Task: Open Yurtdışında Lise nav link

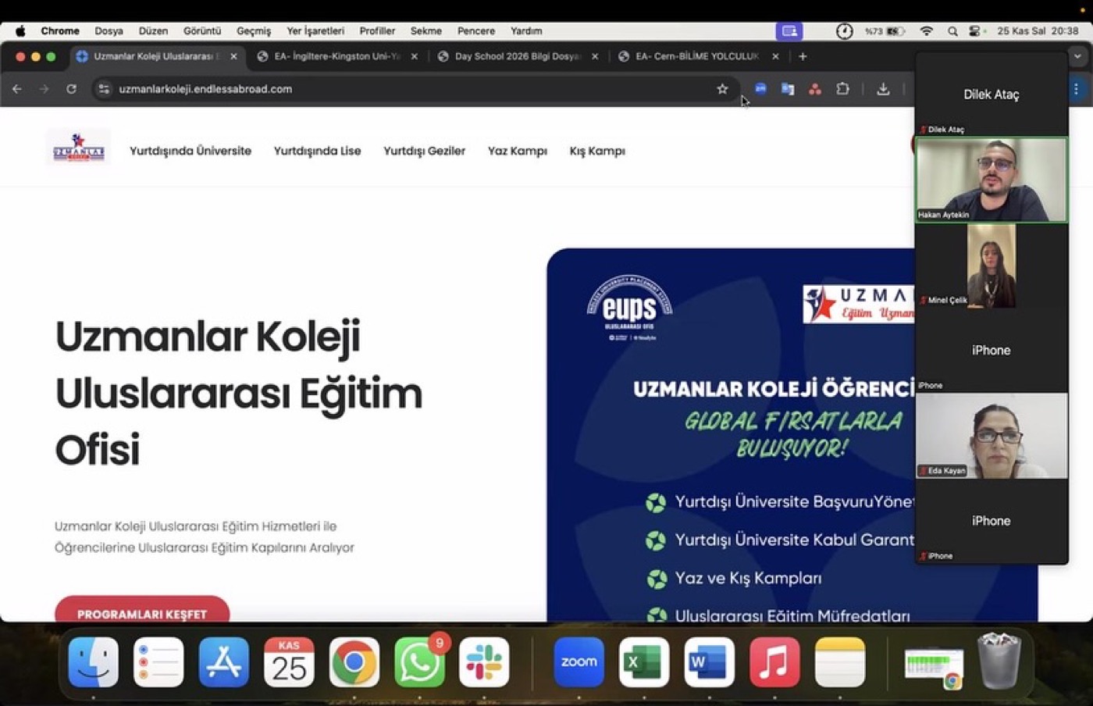Action: click(x=317, y=151)
